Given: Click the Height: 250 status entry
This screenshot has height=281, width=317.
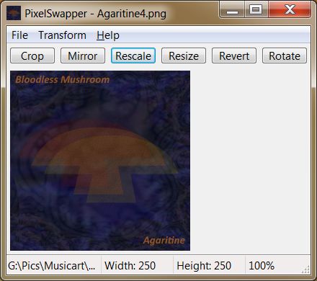Looking at the screenshot, I should [x=204, y=266].
